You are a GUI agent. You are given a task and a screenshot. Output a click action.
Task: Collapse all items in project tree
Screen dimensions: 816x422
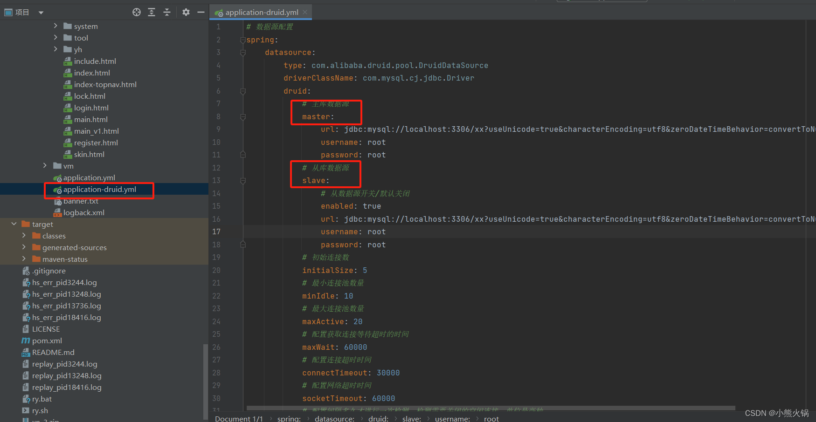click(167, 12)
